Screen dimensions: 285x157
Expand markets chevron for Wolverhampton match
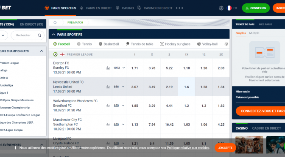click(x=123, y=106)
